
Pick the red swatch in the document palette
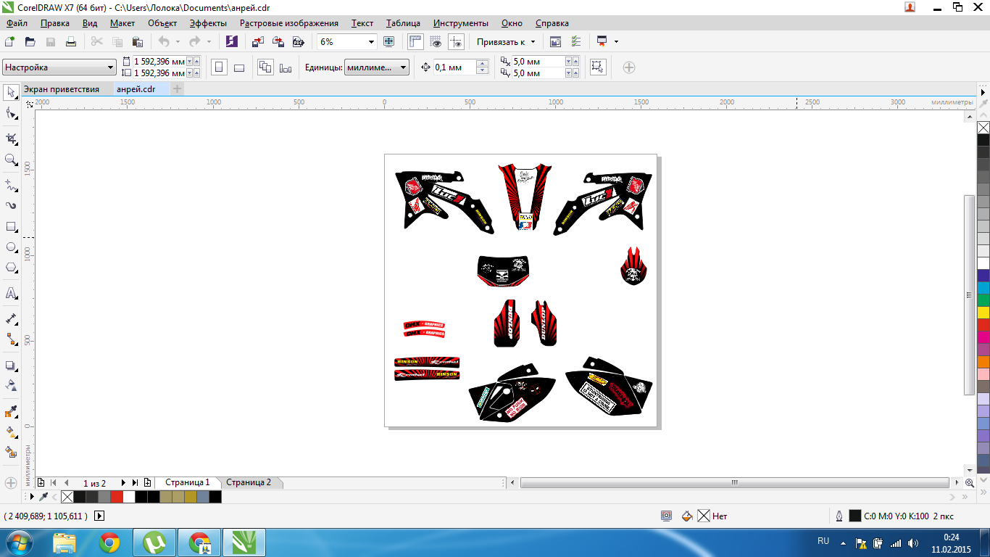click(x=116, y=497)
